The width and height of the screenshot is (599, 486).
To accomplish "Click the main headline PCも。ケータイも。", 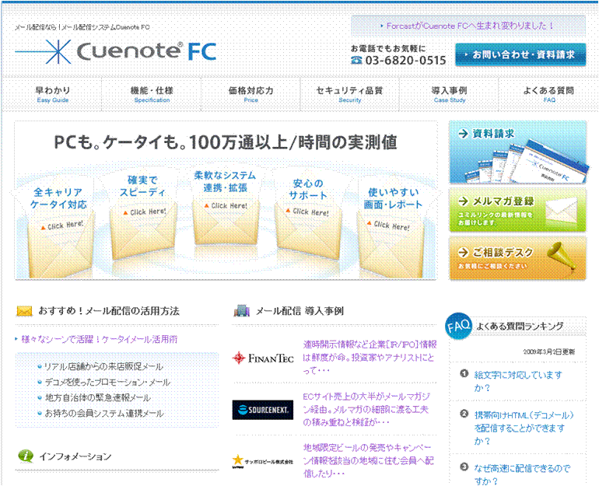I will tap(226, 142).
